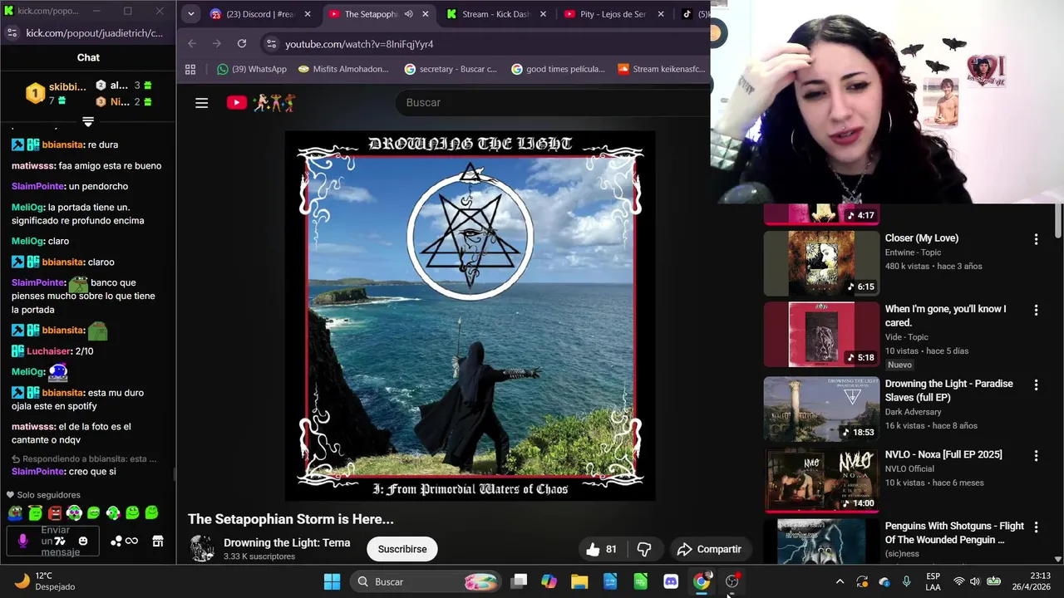Open the WhatsApp bookmark
Image resolution: width=1064 pixels, height=598 pixels.
[x=251, y=69]
